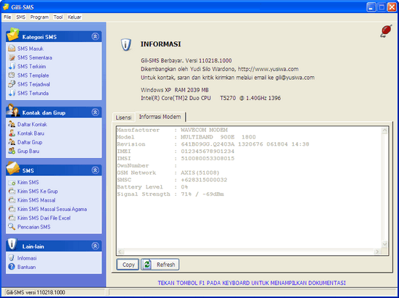Screen dimensions: 399x298
Task: Open the Keluar menu
Action: (75, 17)
